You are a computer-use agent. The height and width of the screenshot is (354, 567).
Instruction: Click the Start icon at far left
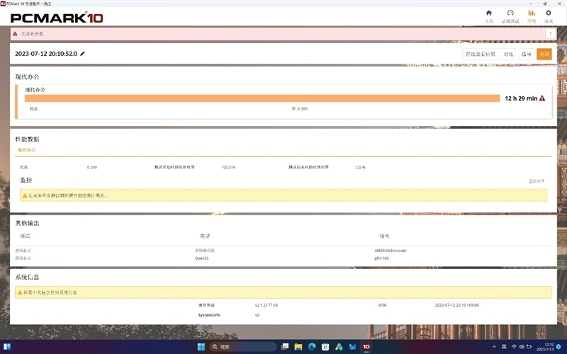coord(6,347)
